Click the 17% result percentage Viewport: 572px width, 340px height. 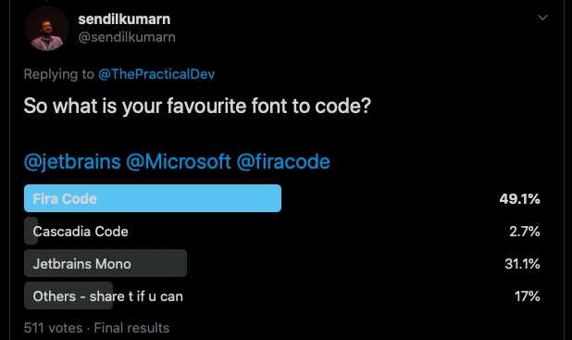(x=528, y=296)
